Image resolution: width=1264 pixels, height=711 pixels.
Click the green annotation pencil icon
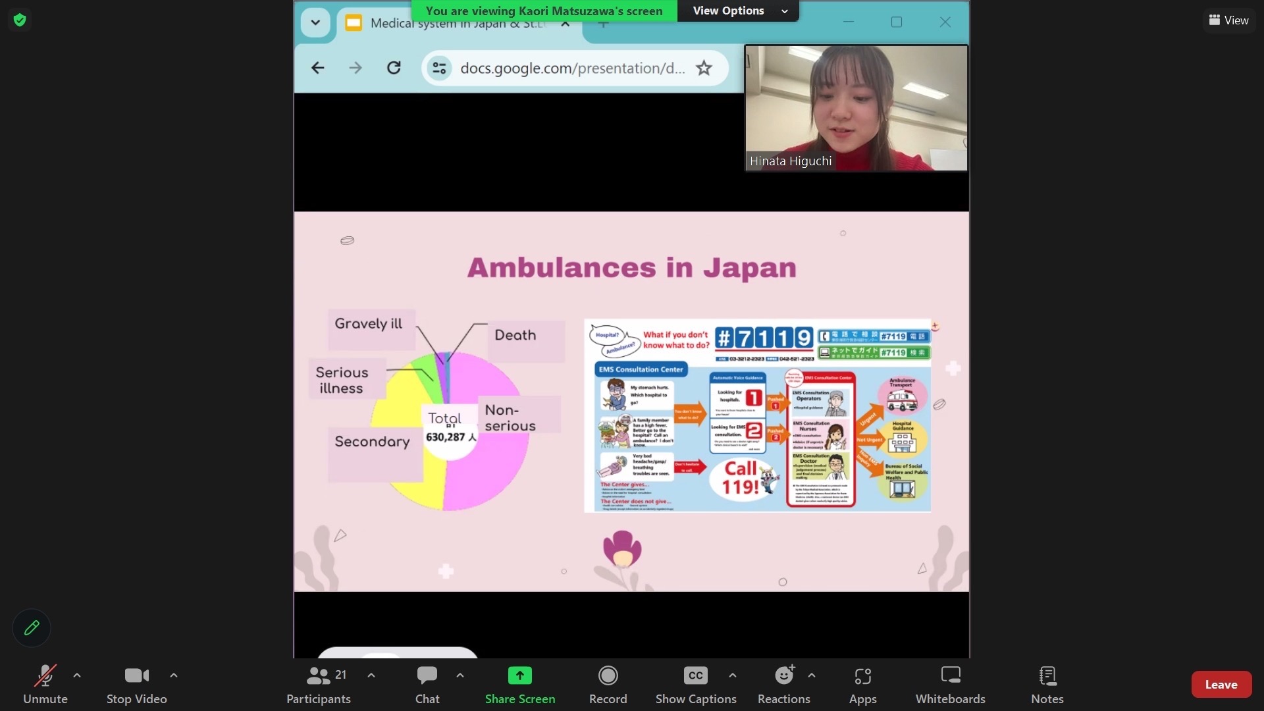32,628
